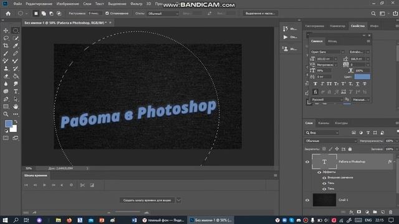Add a layer mask from Layers bottom bar

(x=359, y=212)
